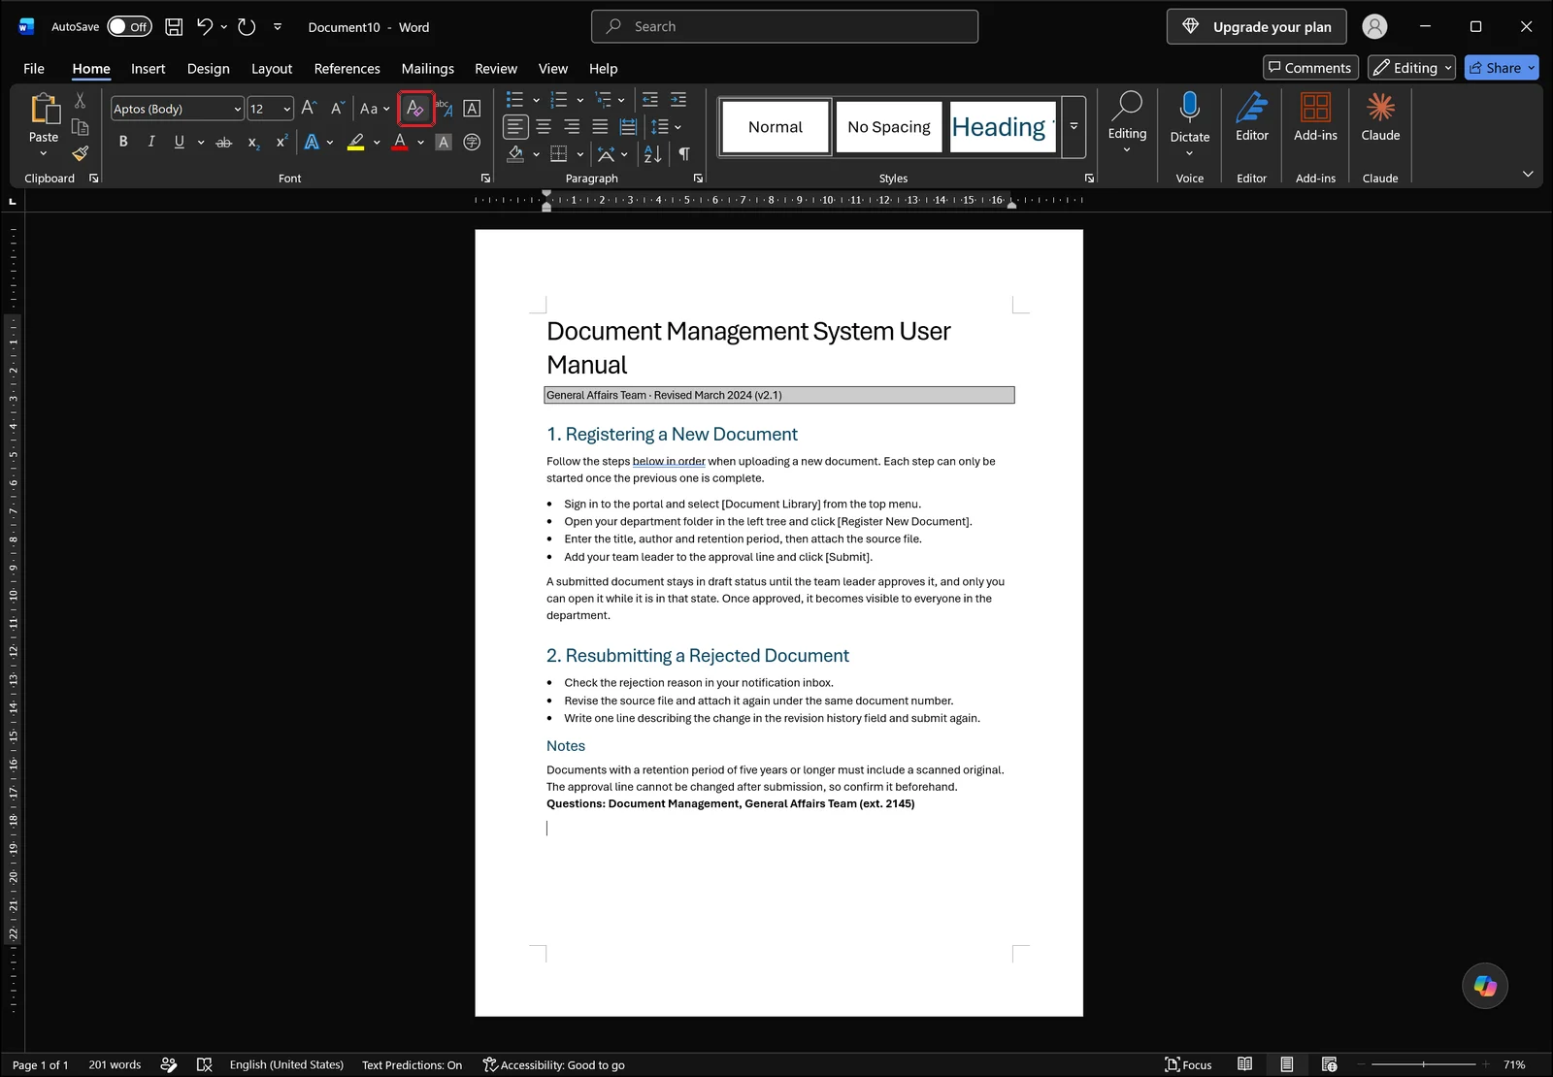Switch to the Insert tab
This screenshot has height=1077, width=1553.
(148, 69)
